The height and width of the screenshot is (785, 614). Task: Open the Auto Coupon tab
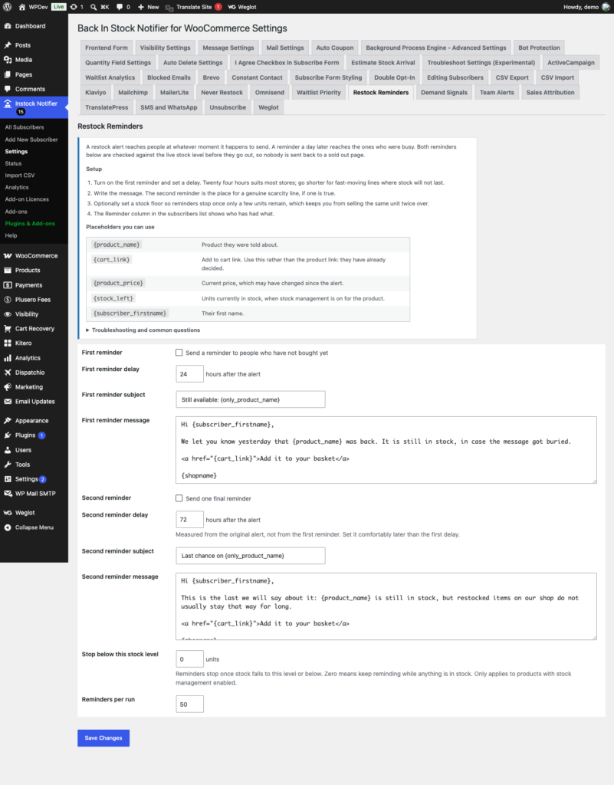click(x=335, y=48)
